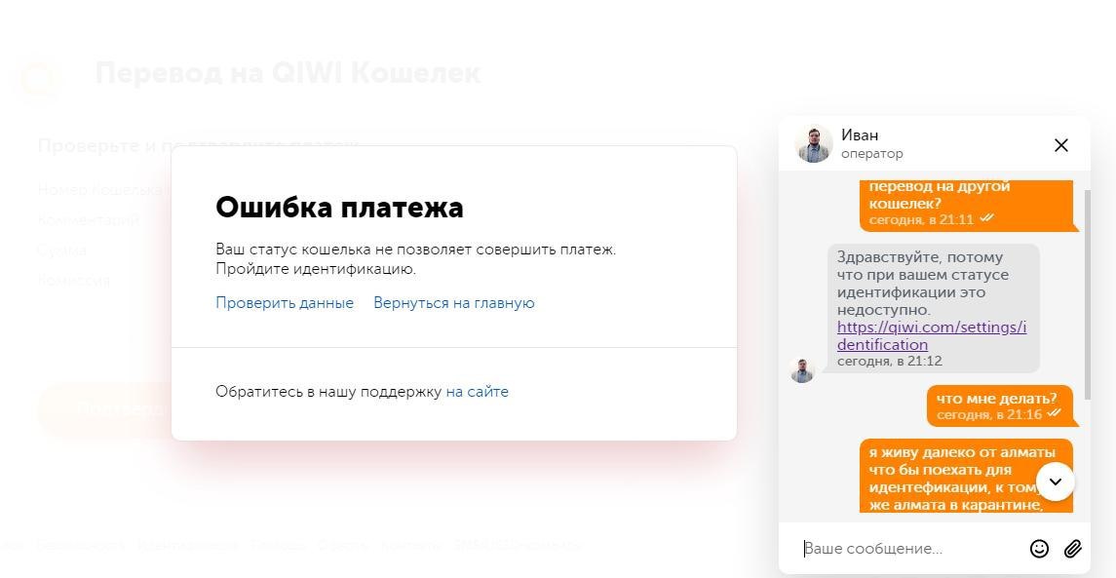Click the "Иван" name in chat header
The width and height of the screenshot is (1116, 578).
point(860,135)
